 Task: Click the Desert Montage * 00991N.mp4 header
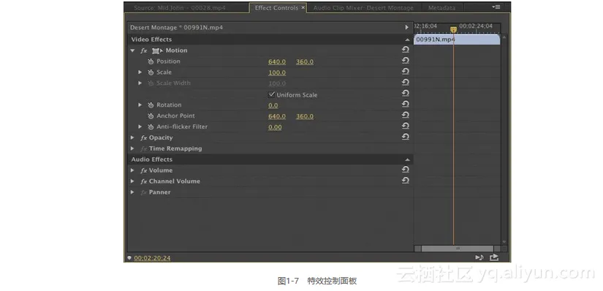coord(176,28)
